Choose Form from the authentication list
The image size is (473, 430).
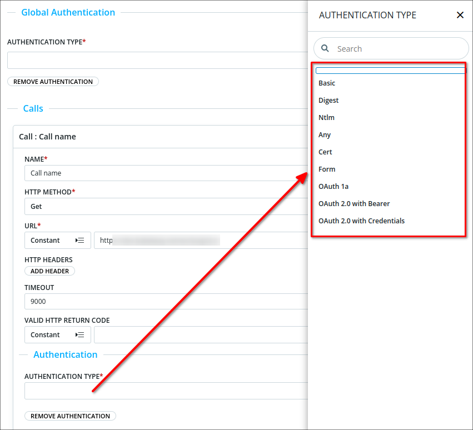pyautogui.click(x=327, y=169)
